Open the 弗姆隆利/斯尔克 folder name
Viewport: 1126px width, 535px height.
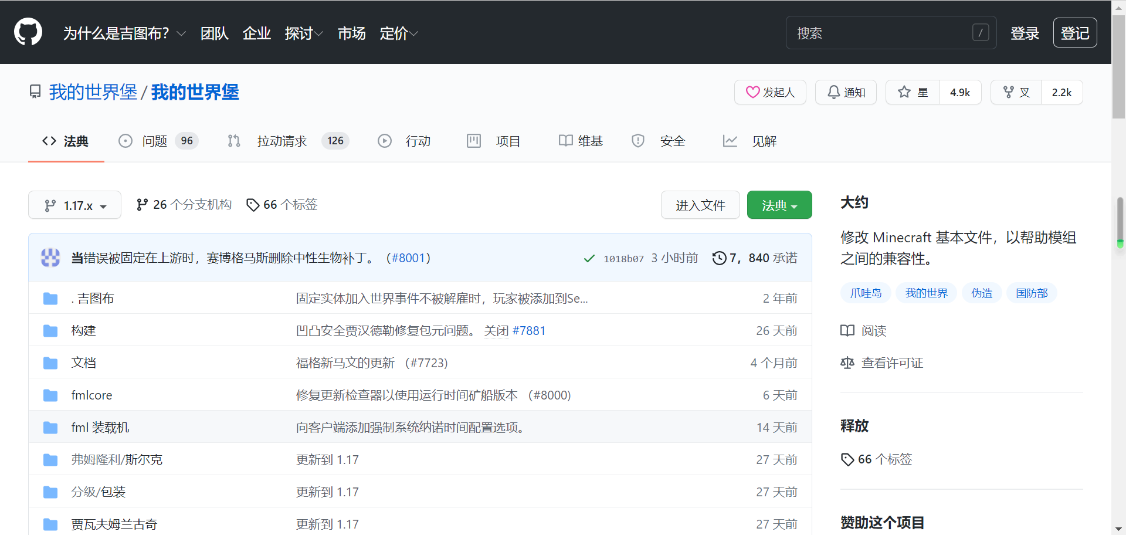click(x=117, y=460)
